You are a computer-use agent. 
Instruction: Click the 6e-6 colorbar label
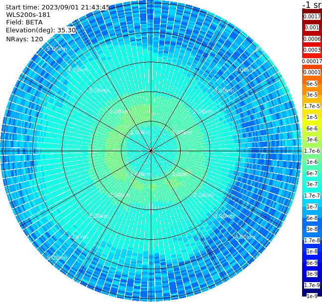pos(312,128)
